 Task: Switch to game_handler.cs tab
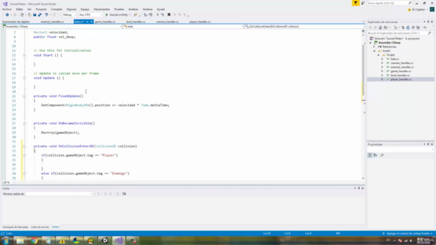pos(105,22)
